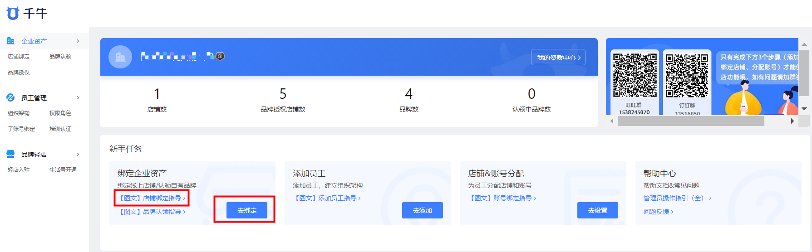
Task: Open the 添加员工指导 guide link
Action: click(327, 198)
